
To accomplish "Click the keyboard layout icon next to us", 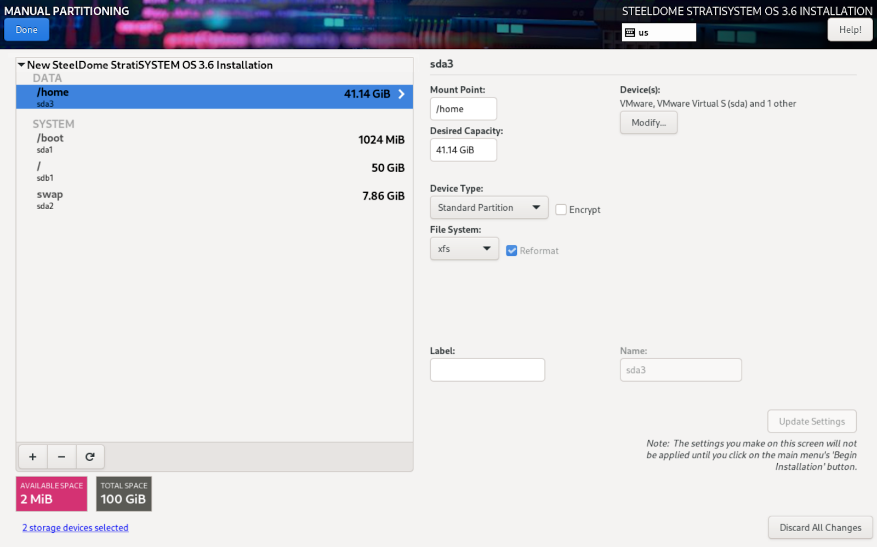I will [630, 32].
